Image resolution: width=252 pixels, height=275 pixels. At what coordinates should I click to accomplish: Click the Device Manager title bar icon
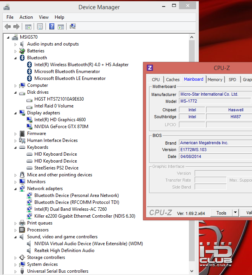pos(7,7)
